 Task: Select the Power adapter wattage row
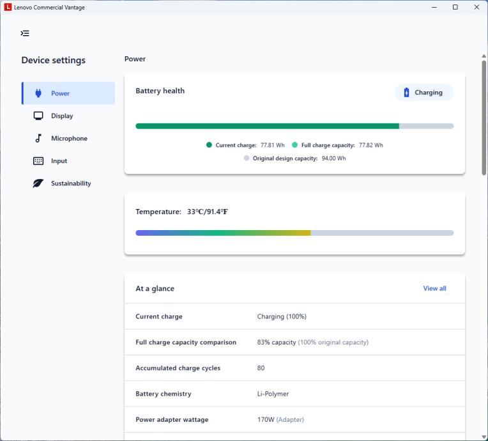pyautogui.click(x=294, y=420)
